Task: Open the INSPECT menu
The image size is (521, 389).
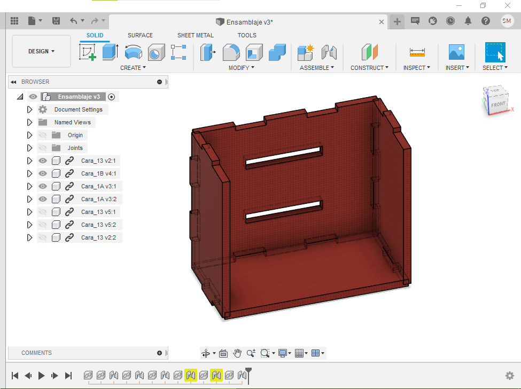Action: 417,68
